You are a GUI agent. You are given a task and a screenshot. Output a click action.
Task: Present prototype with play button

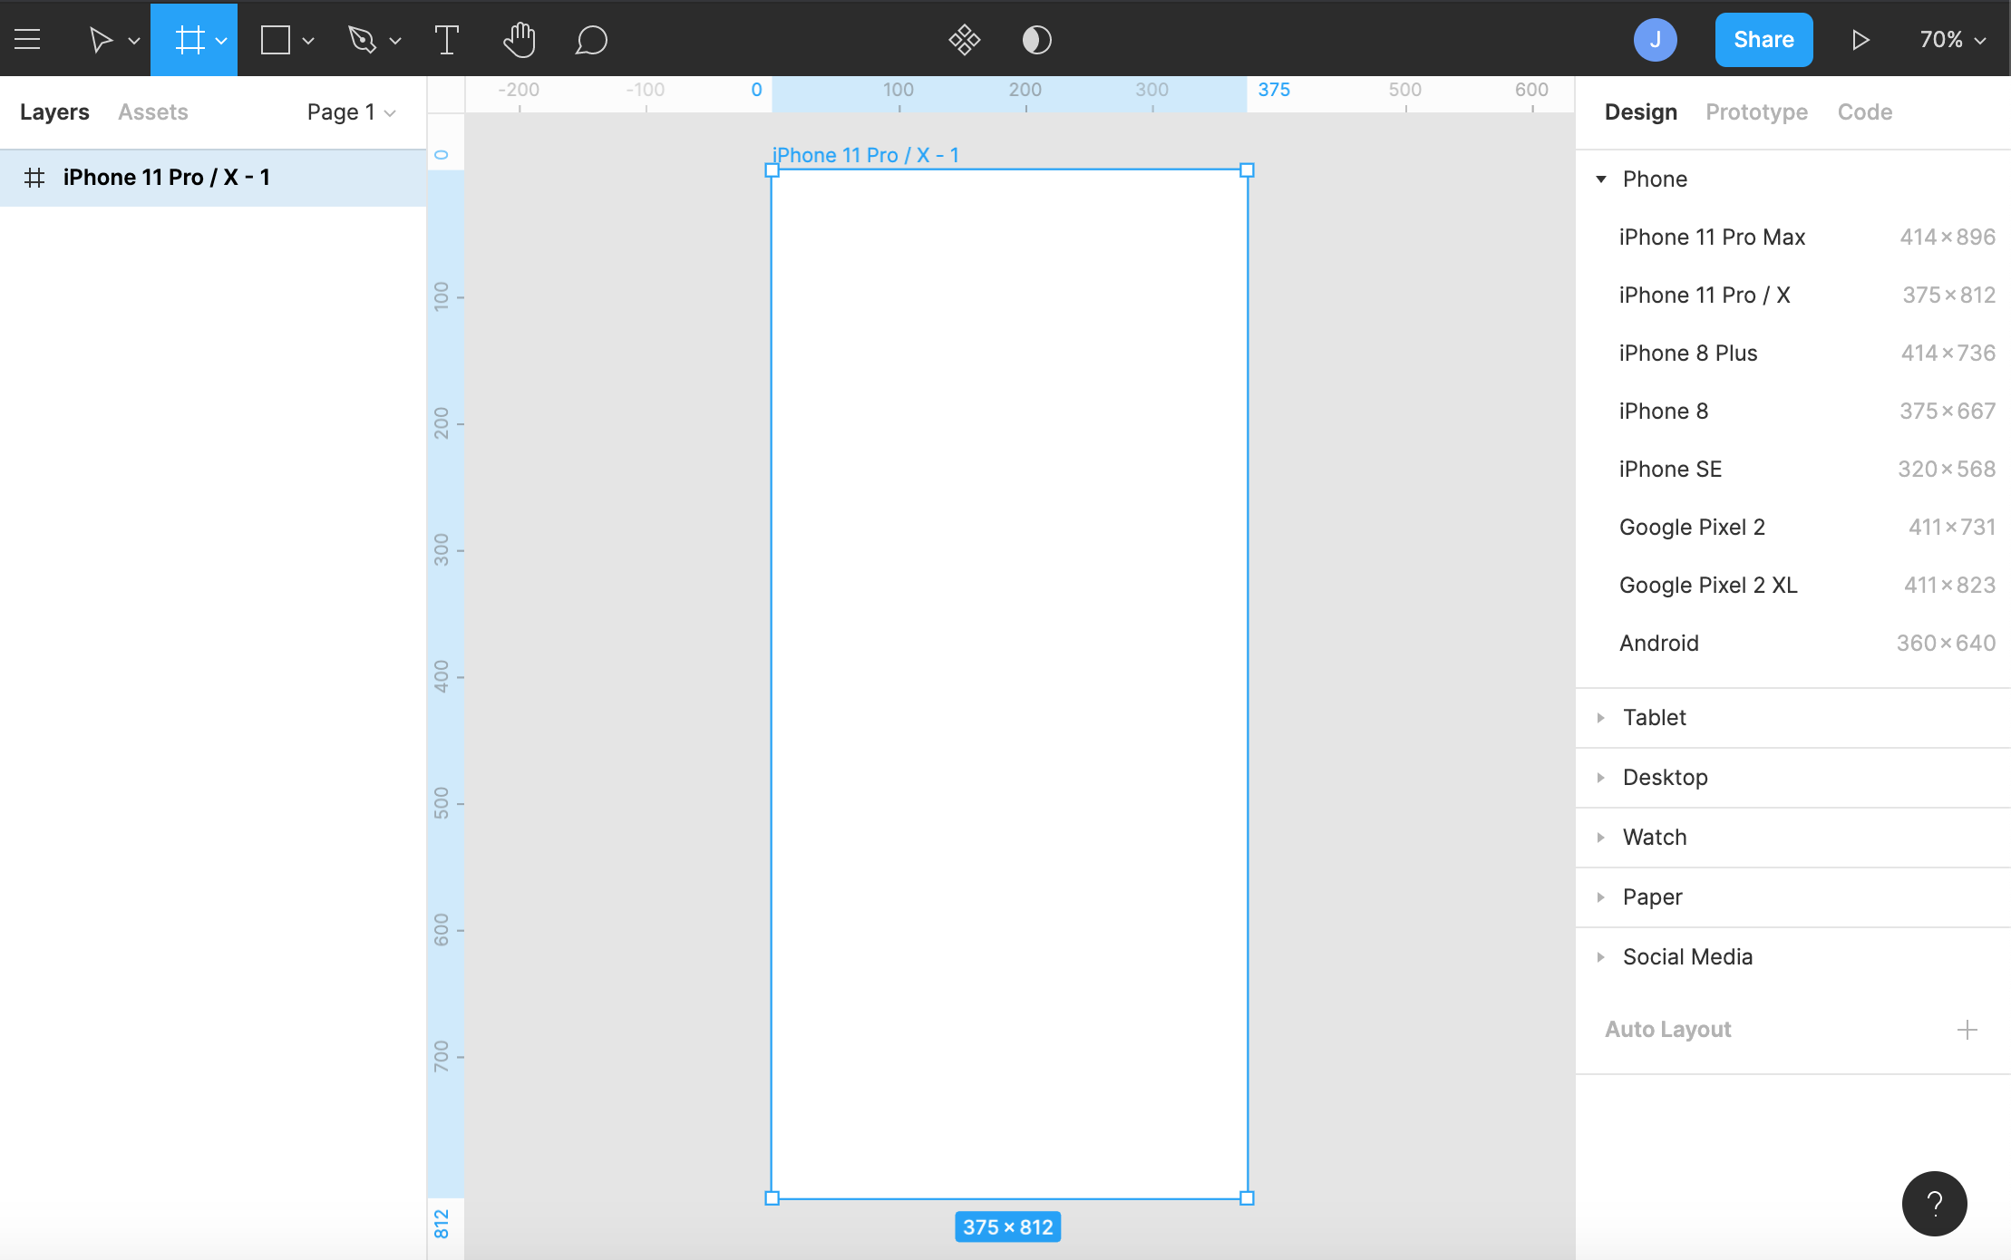tap(1860, 39)
